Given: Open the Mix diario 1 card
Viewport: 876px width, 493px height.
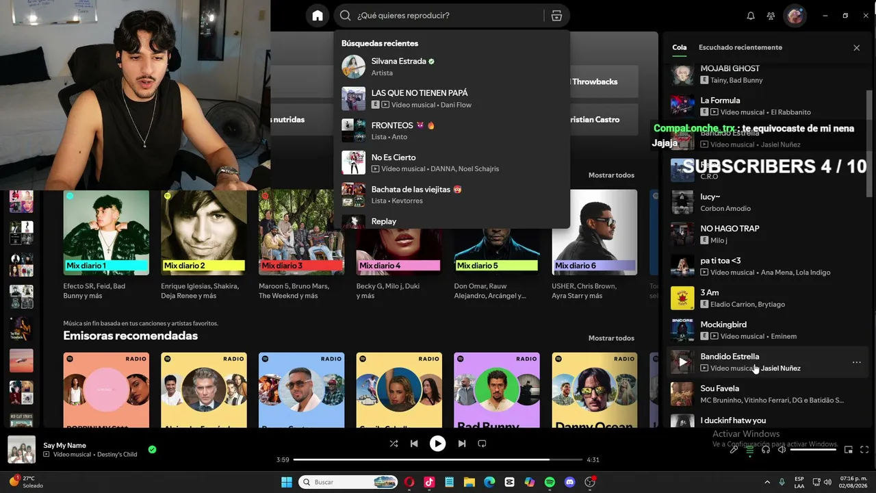Looking at the screenshot, I should coord(106,245).
